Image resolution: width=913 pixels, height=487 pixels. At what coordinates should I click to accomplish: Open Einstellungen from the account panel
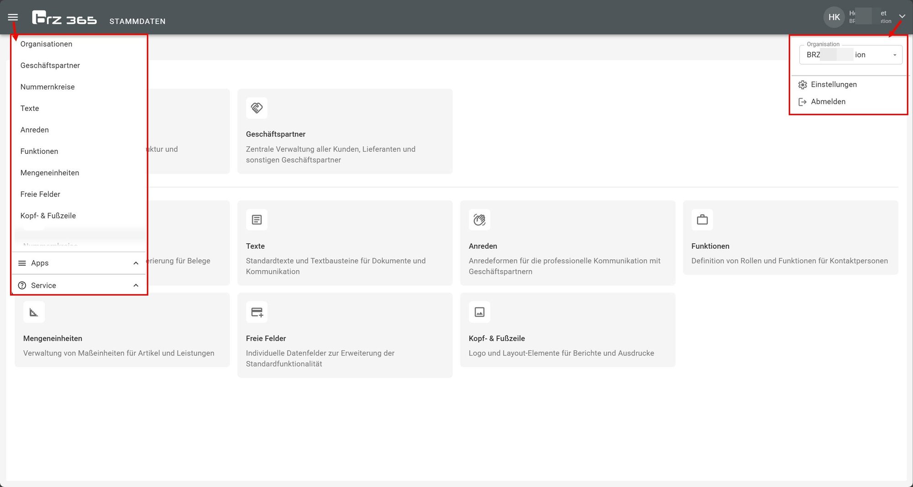pos(834,84)
